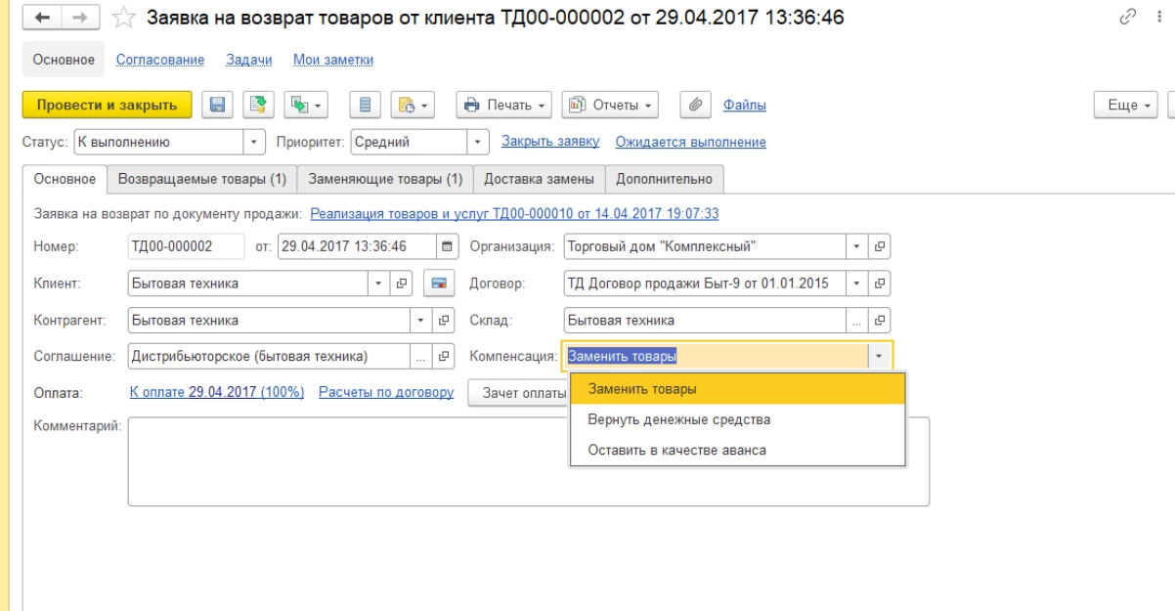Open the Согласование section

[160, 60]
